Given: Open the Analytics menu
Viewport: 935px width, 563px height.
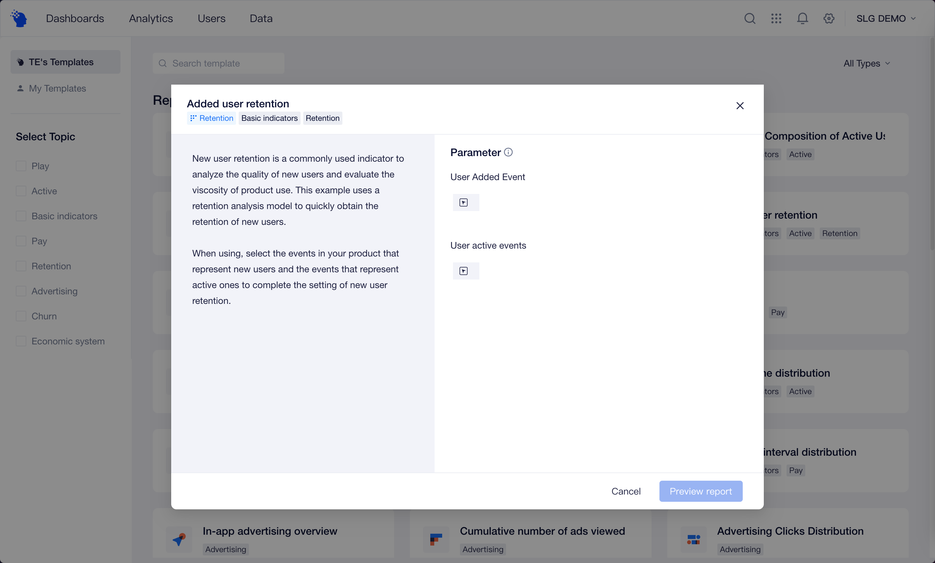Looking at the screenshot, I should tap(150, 18).
